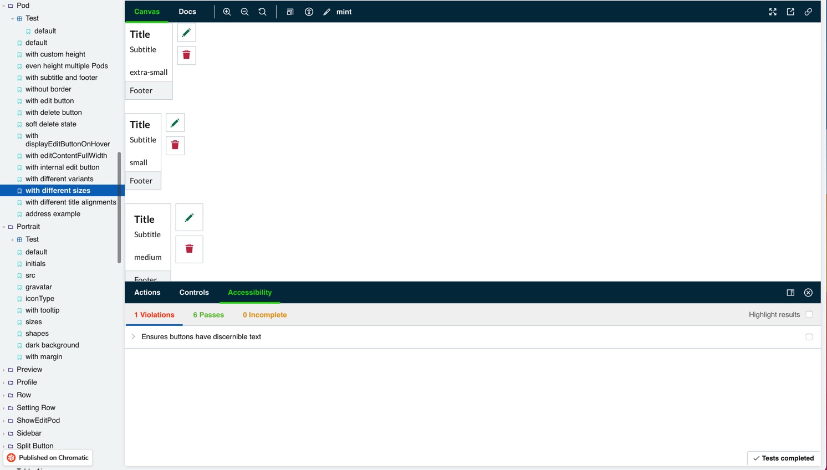Show the 6 Passes results
Viewport: 827px width, 470px height.
[208, 315]
